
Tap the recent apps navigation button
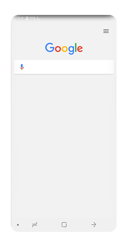tap(35, 225)
